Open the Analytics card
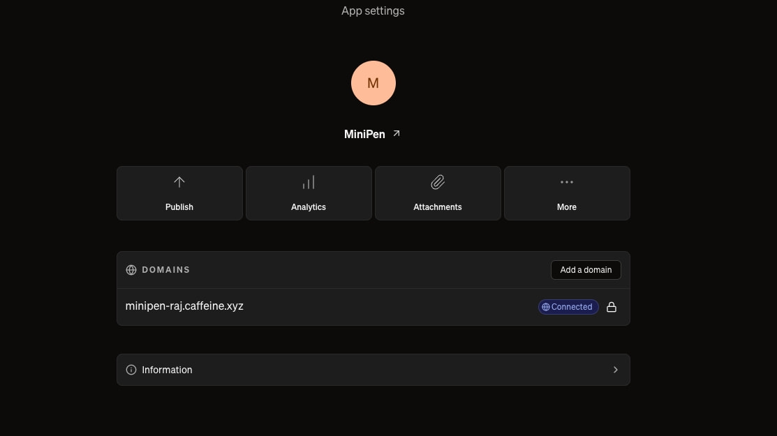The width and height of the screenshot is (777, 436). pyautogui.click(x=309, y=193)
